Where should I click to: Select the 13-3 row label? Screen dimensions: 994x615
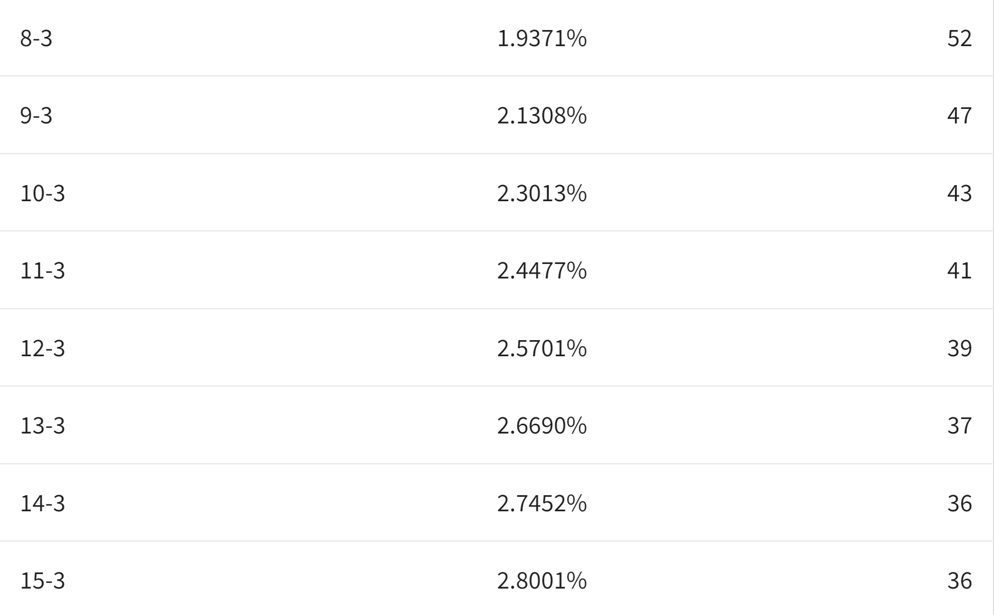pyautogui.click(x=43, y=425)
